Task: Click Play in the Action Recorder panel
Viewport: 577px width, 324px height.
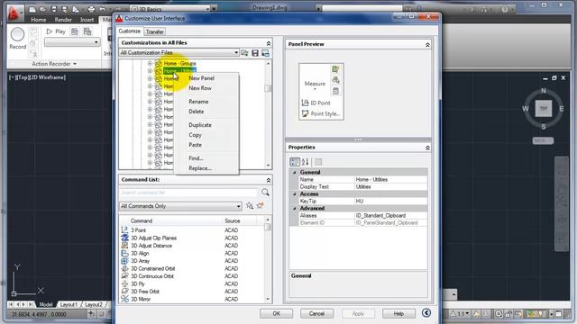Action: [56, 31]
